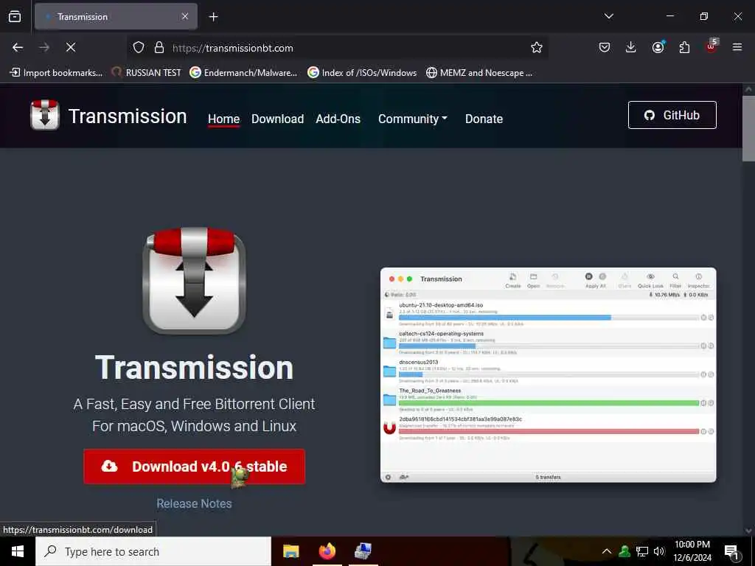This screenshot has height=566, width=755.
Task: Open the Firefox downloads panel
Action: 631,47
